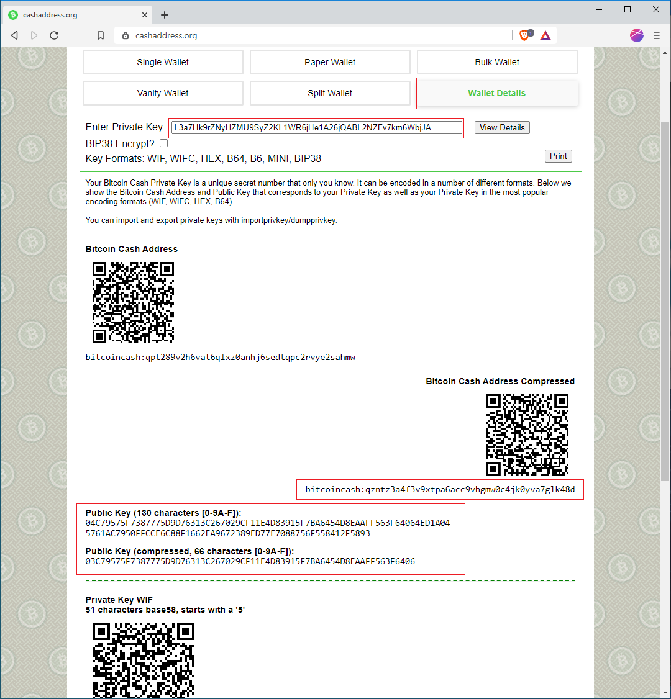This screenshot has width=671, height=699.
Task: Open Brave Rewards triangle icon
Action: point(545,35)
